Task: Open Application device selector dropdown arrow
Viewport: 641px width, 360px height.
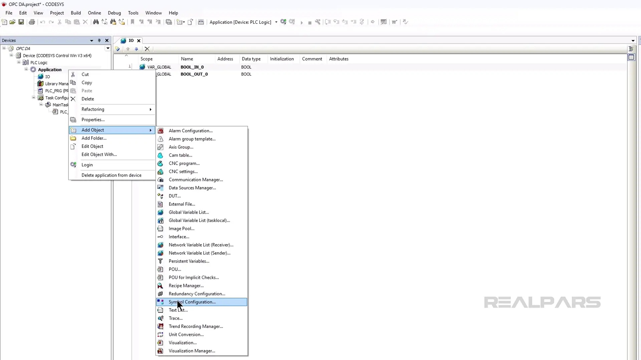Action: pos(276,22)
